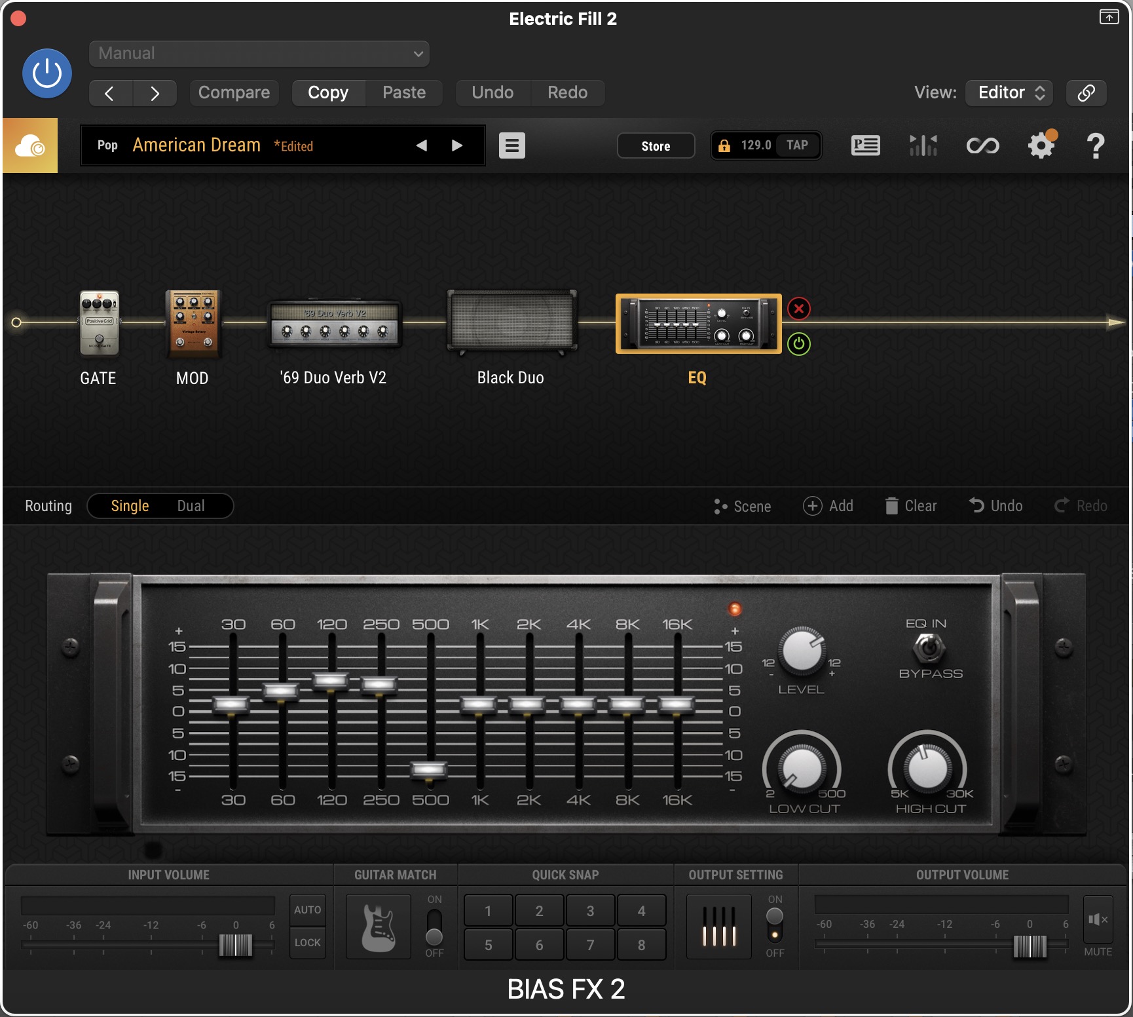Toggle input volume LOCK
The width and height of the screenshot is (1133, 1017).
[308, 942]
